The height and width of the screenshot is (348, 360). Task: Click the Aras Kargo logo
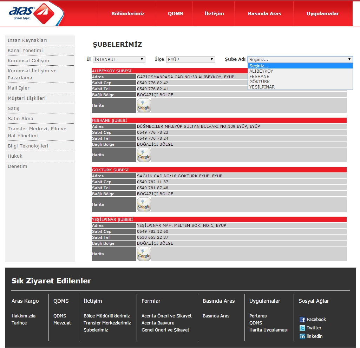point(32,14)
